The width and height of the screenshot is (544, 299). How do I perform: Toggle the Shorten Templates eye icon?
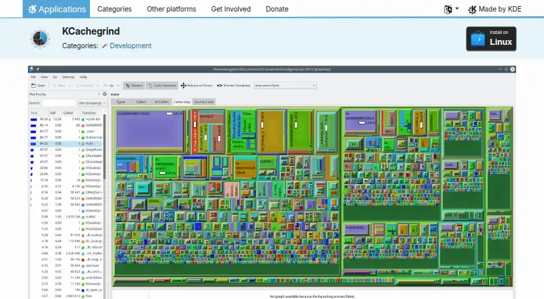point(220,86)
